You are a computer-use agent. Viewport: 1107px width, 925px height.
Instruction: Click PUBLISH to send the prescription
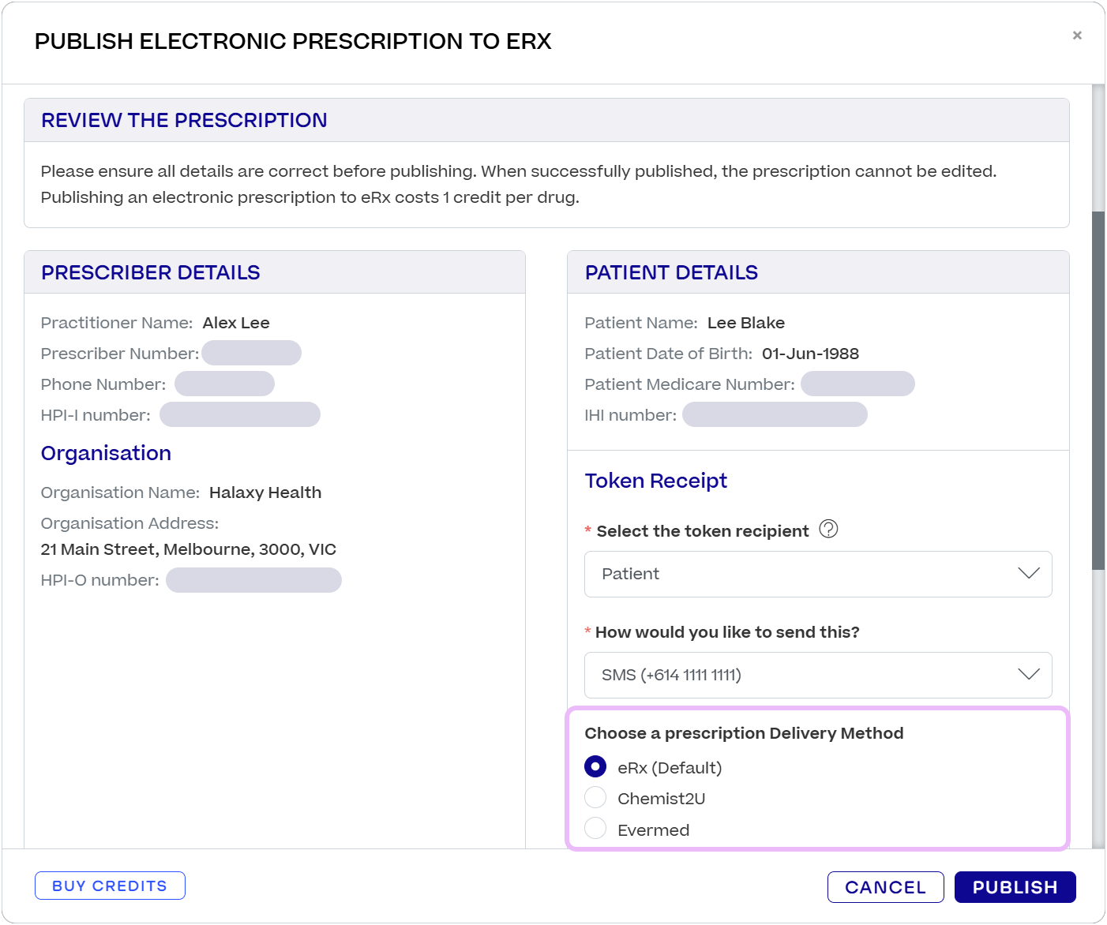(1015, 886)
